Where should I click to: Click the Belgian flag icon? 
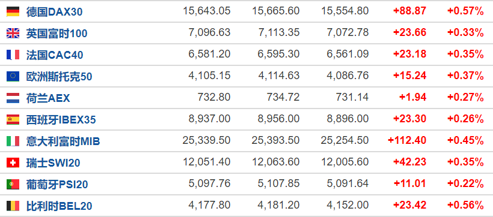(x=13, y=206)
